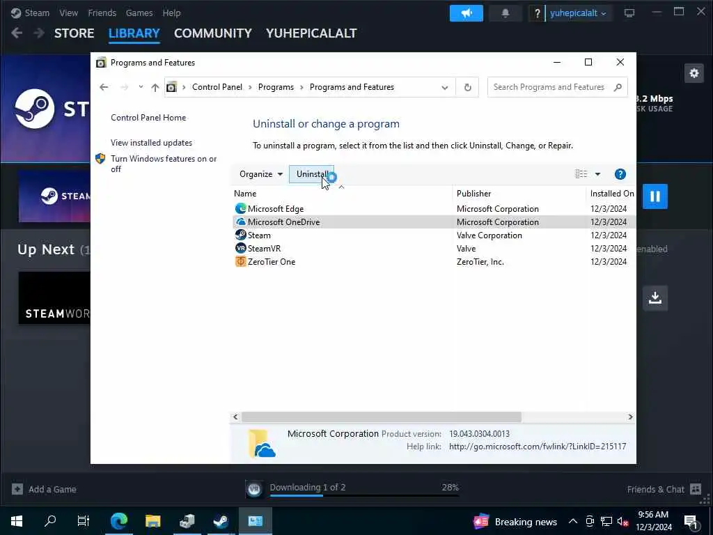Open the Games menu in Steam
The height and width of the screenshot is (535, 713).
(139, 13)
